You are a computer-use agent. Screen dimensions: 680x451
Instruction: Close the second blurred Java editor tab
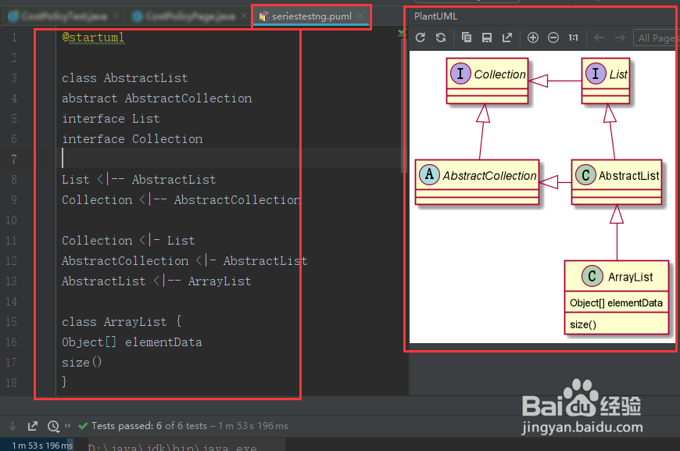(244, 16)
